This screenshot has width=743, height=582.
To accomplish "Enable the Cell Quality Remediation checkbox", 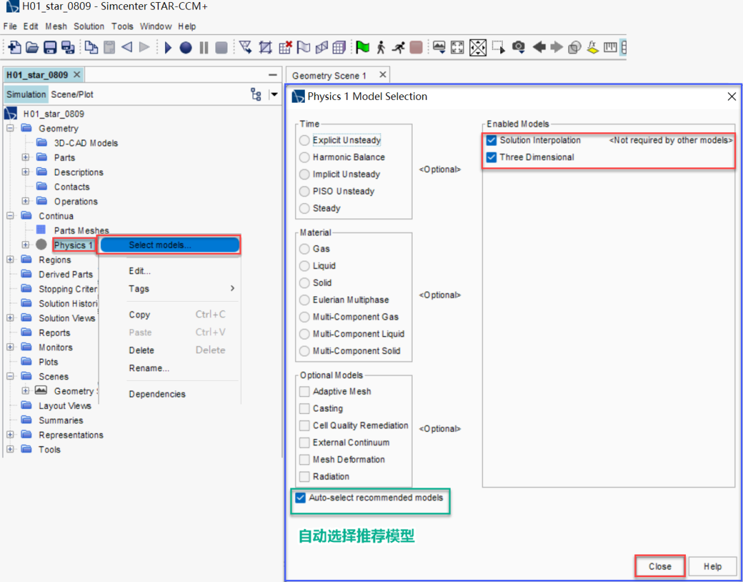I will [304, 426].
